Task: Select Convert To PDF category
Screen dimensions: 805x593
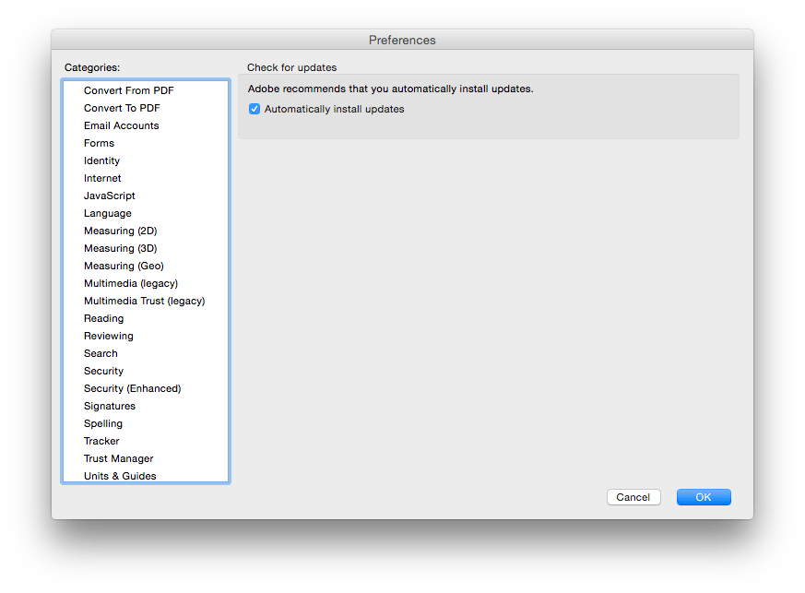Action: click(x=122, y=108)
